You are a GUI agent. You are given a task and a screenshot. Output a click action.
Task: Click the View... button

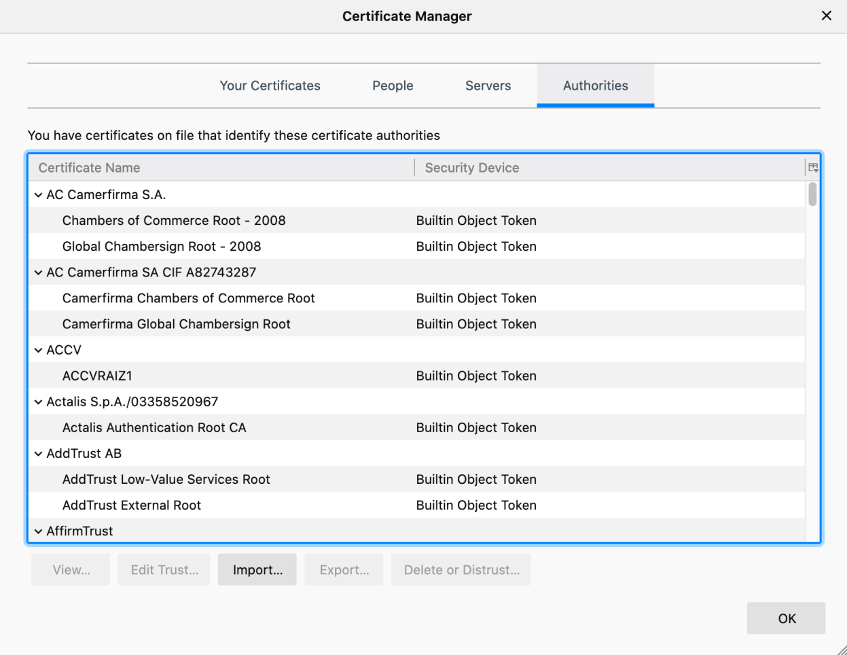[71, 569]
